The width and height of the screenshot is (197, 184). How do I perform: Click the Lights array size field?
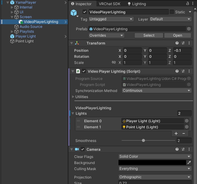[185, 113]
